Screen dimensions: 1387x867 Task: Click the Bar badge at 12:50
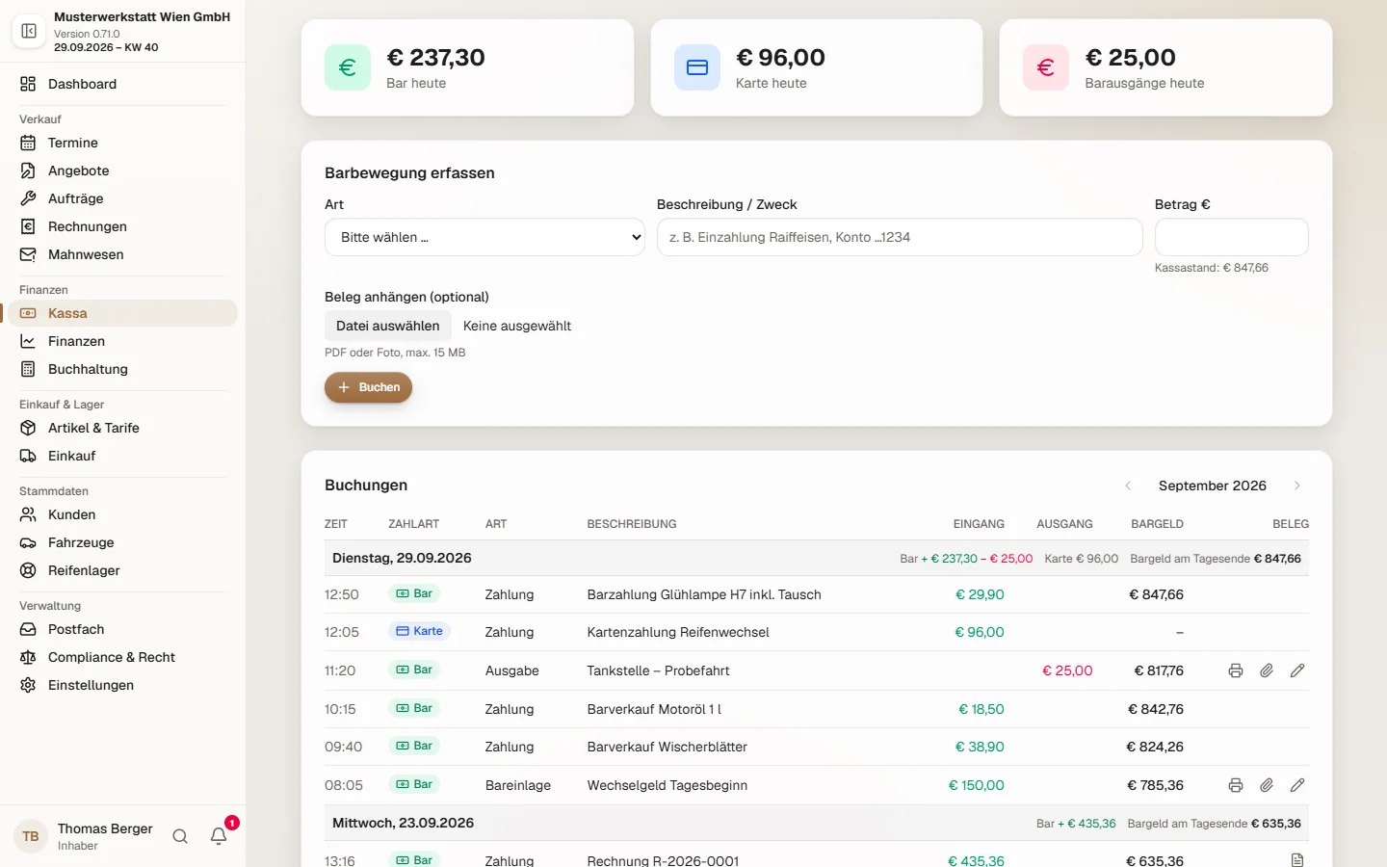coord(414,593)
